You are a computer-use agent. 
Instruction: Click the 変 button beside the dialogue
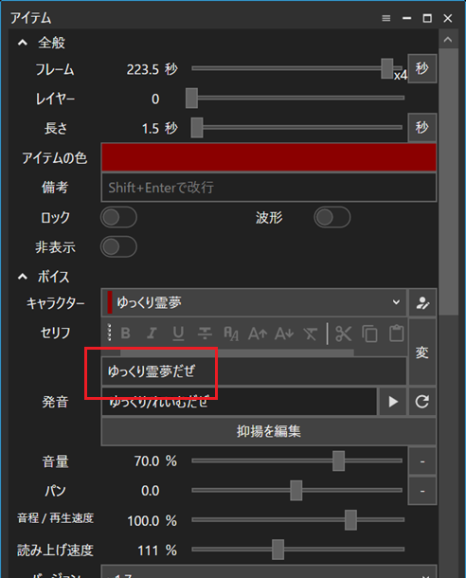point(422,352)
